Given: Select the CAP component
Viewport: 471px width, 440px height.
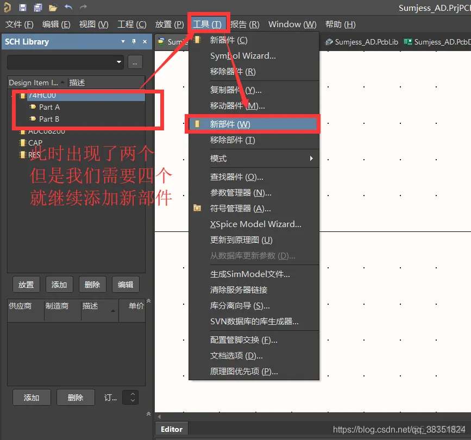Looking at the screenshot, I should point(35,143).
